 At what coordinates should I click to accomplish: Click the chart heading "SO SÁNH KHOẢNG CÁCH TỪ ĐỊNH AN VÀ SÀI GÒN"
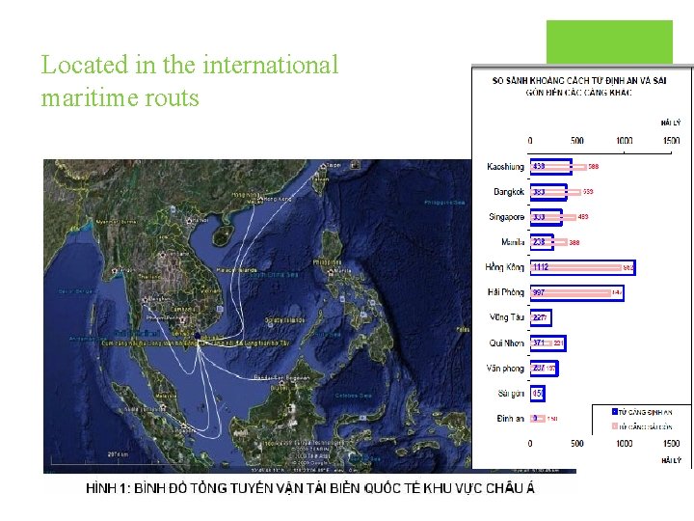579,87
